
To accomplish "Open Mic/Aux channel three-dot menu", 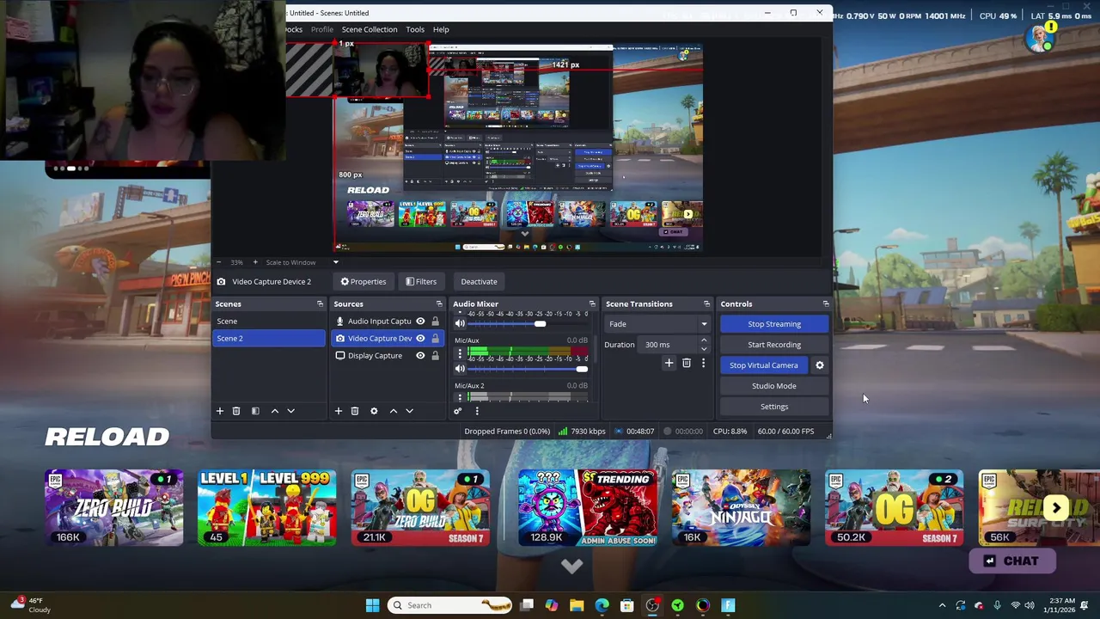I will pos(459,353).
